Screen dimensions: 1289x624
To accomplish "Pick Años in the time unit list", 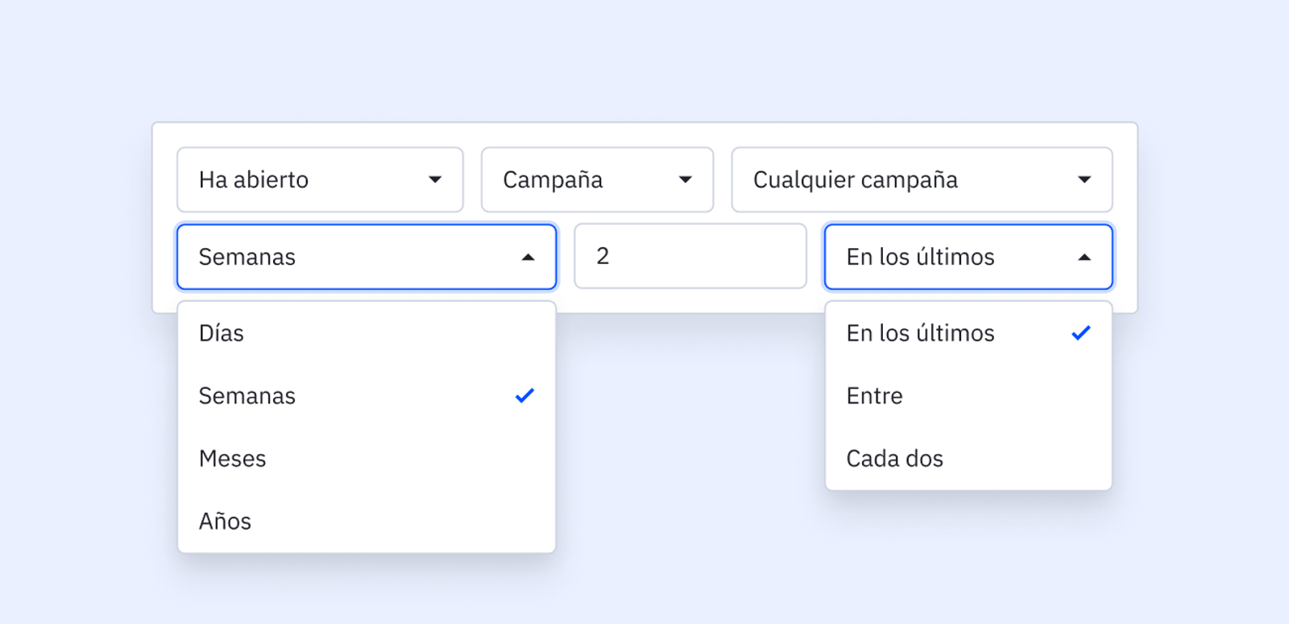I will (x=367, y=522).
